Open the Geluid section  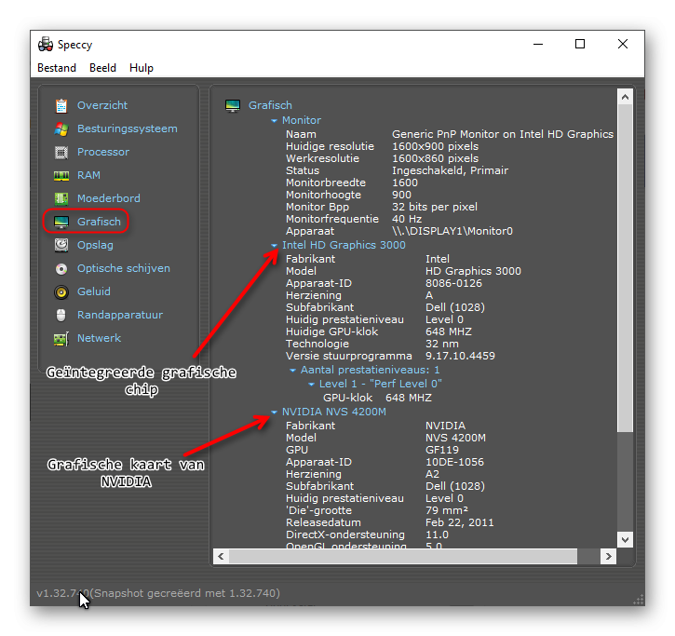94,291
